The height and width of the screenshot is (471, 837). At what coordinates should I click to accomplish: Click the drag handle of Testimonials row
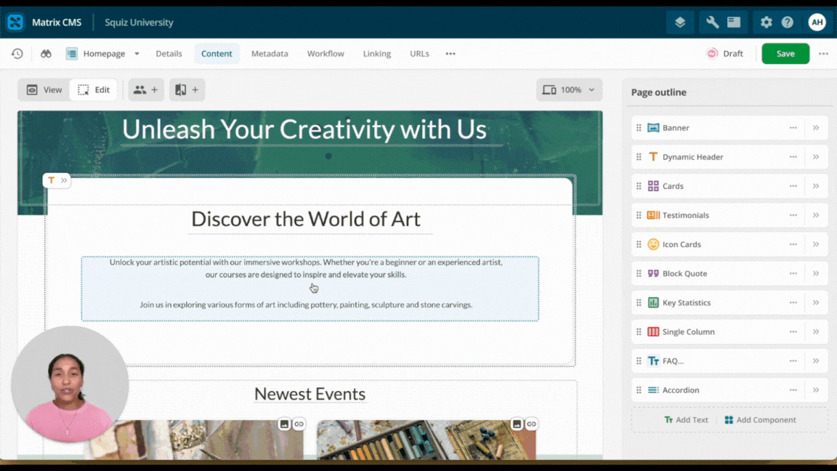639,215
